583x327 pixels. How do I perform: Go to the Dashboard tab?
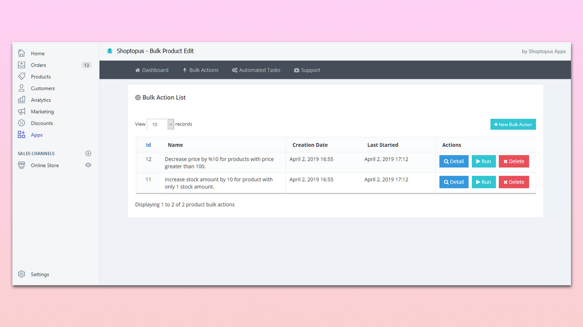tap(152, 70)
